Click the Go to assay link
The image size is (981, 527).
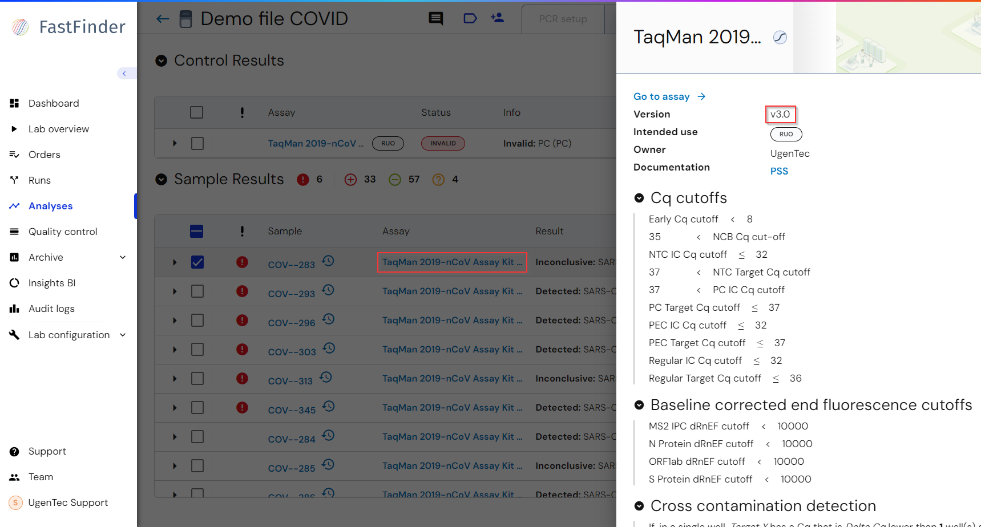(x=669, y=96)
